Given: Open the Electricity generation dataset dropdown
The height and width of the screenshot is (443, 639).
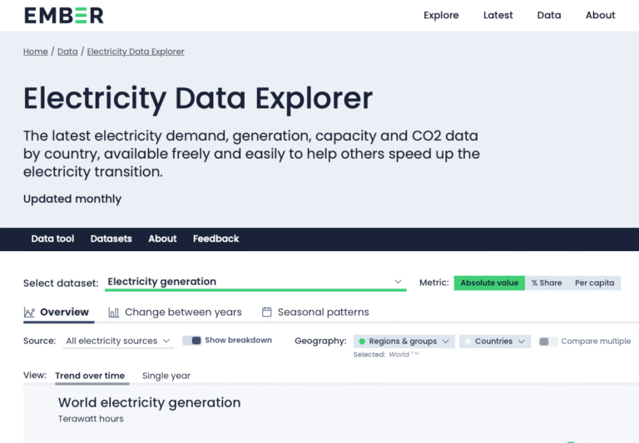Looking at the screenshot, I should 255,282.
